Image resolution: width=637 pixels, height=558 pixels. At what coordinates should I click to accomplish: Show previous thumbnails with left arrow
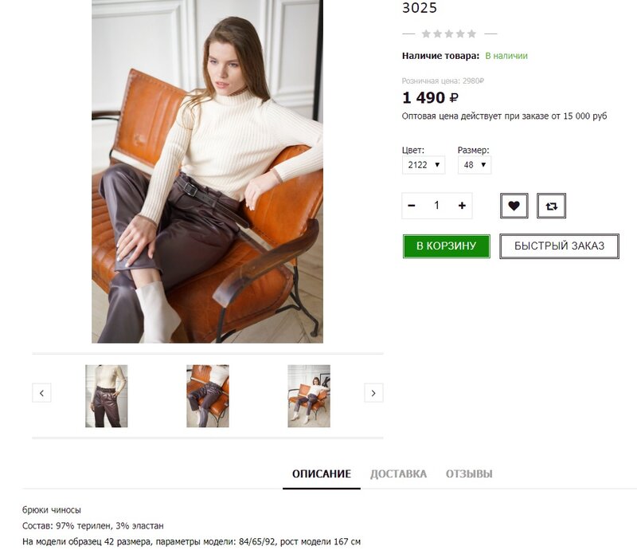pyautogui.click(x=42, y=393)
